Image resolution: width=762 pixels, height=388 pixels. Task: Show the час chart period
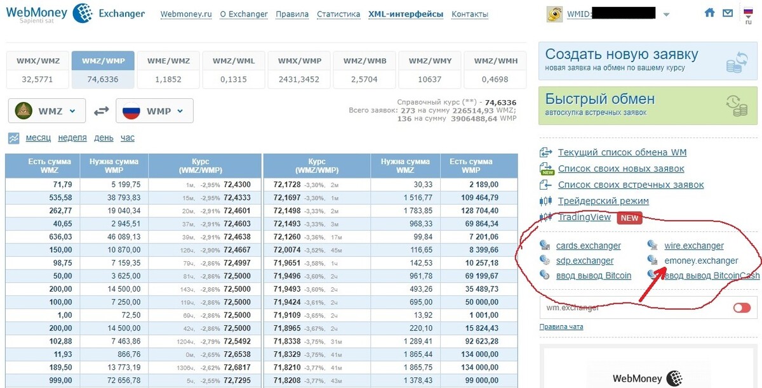tap(128, 138)
